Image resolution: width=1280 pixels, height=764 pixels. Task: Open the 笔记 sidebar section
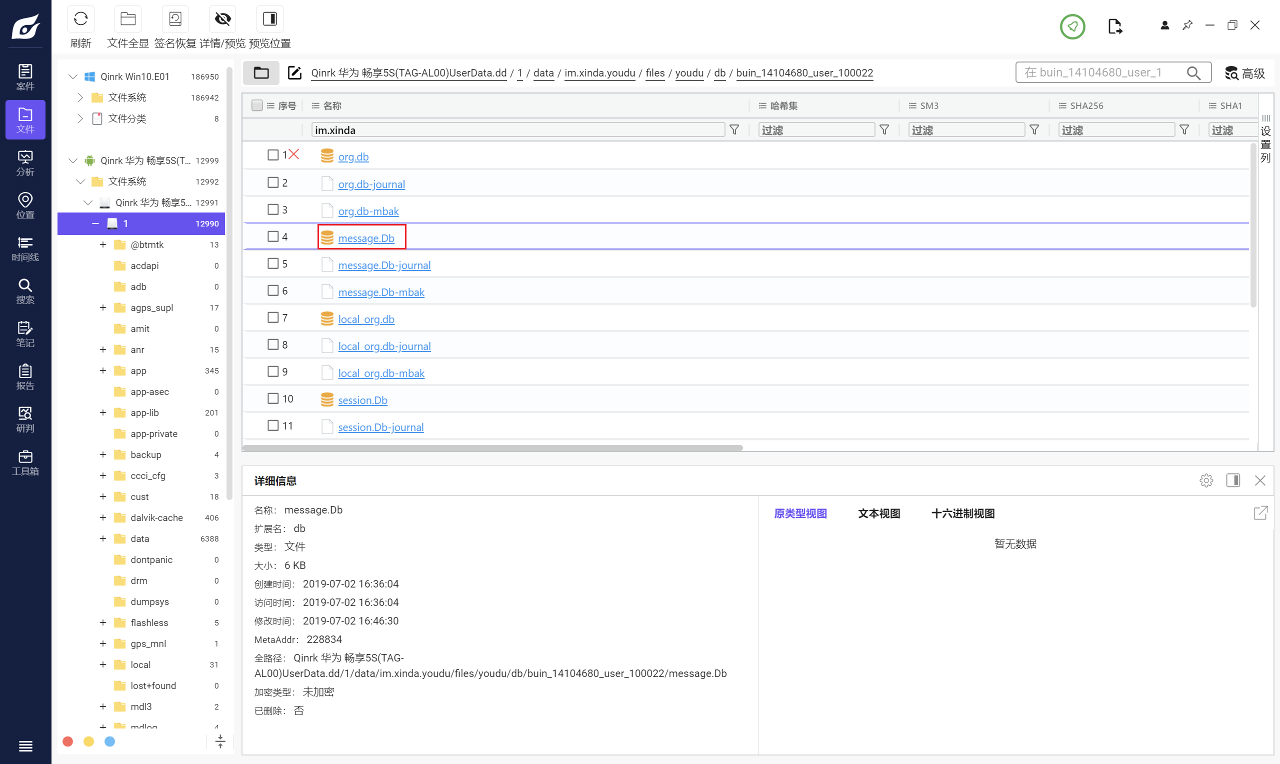click(x=25, y=333)
